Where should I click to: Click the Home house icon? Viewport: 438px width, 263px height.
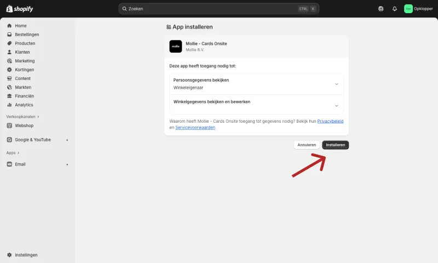tap(9, 26)
